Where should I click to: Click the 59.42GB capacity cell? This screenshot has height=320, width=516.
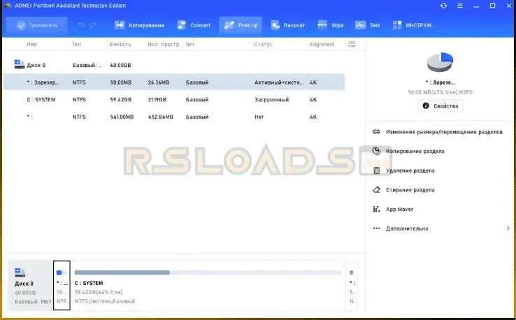[x=121, y=100]
